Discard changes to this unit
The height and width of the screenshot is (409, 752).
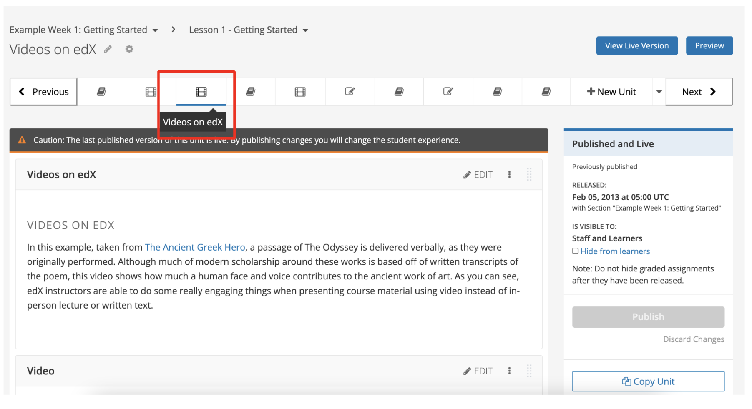(x=694, y=339)
